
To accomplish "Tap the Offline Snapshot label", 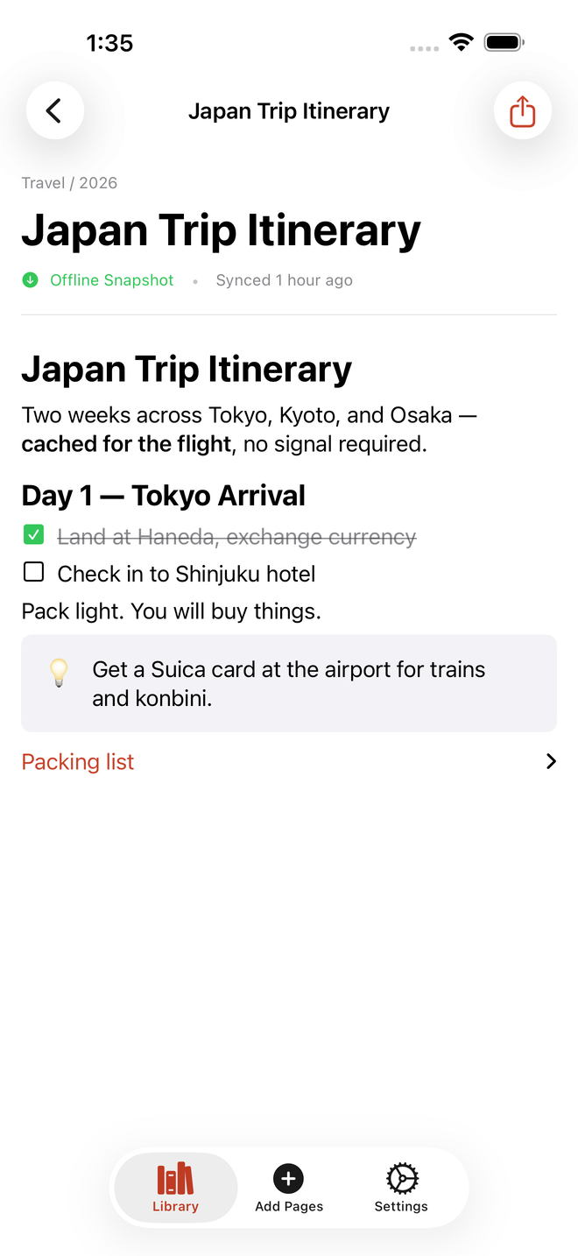I will tap(112, 280).
